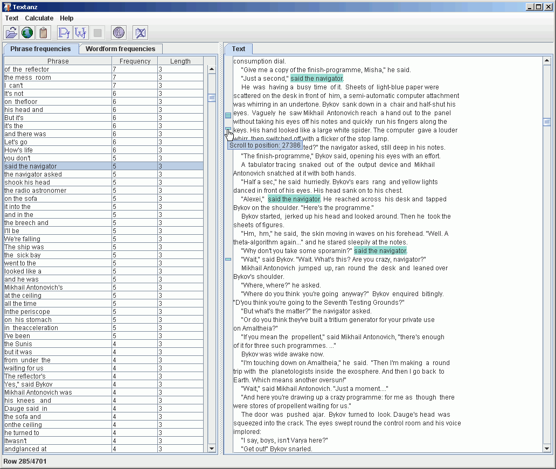Open the Calculate menu

tap(39, 18)
